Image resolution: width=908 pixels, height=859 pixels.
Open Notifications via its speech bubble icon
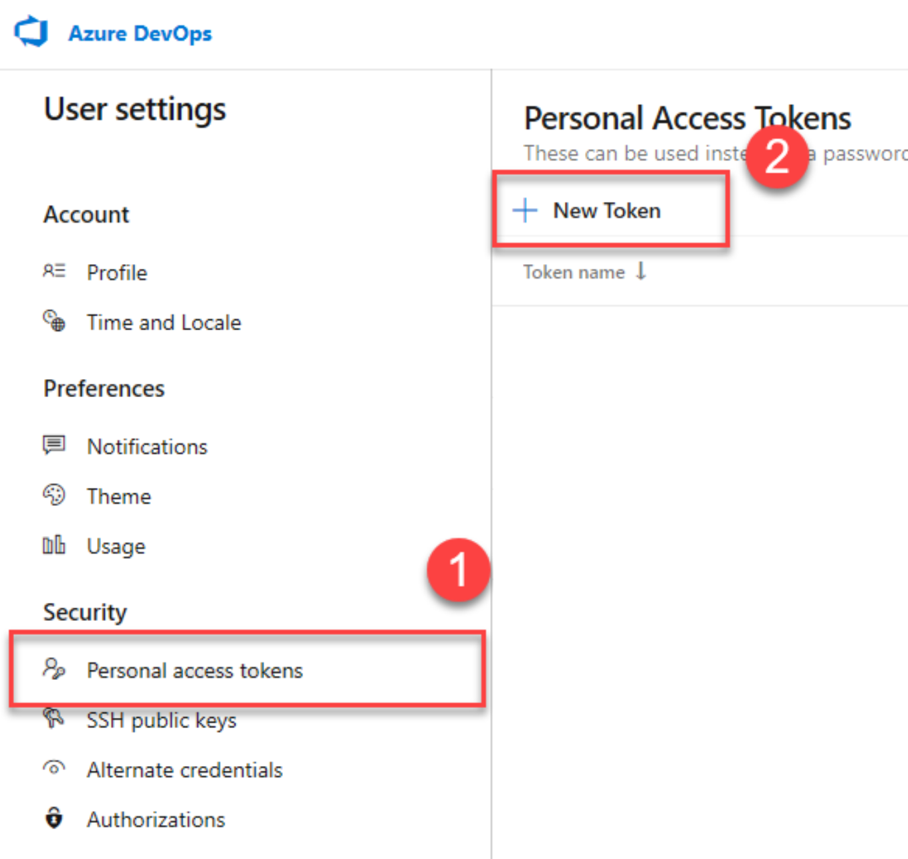[x=53, y=445]
